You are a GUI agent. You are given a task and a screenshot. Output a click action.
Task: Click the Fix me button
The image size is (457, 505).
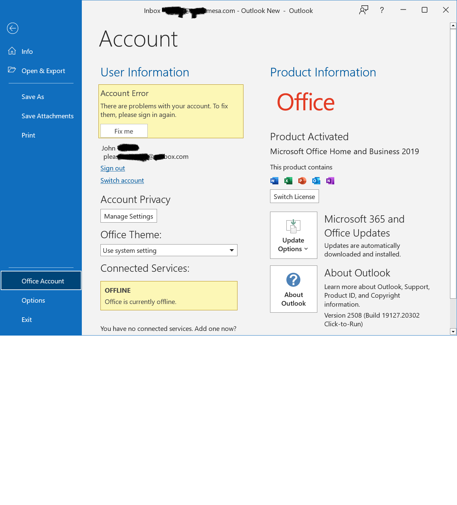coord(124,131)
